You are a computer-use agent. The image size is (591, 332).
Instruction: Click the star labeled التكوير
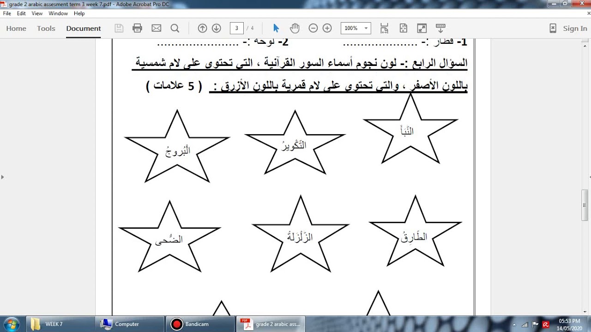[x=295, y=143]
